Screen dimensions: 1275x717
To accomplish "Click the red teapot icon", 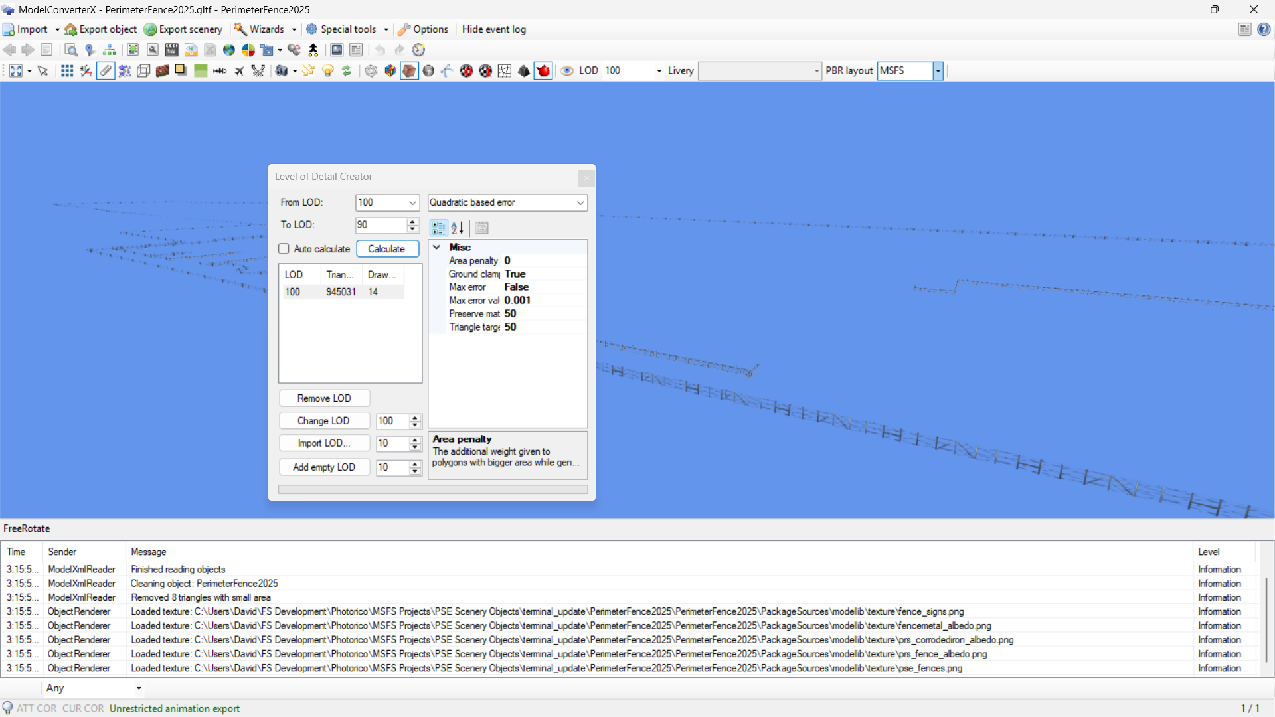I will click(x=543, y=71).
